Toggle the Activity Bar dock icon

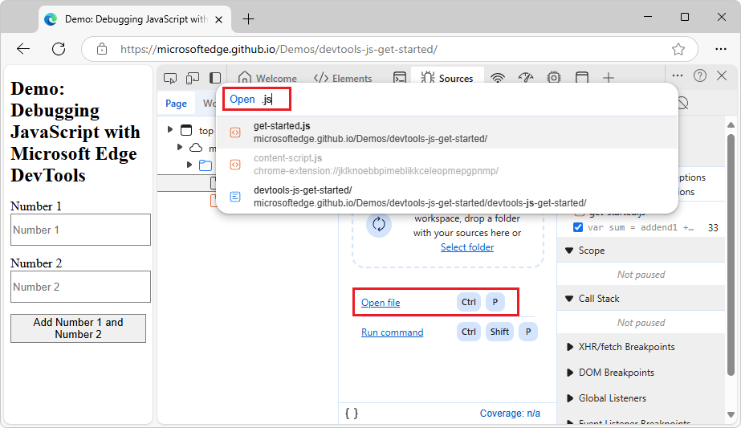click(215, 78)
